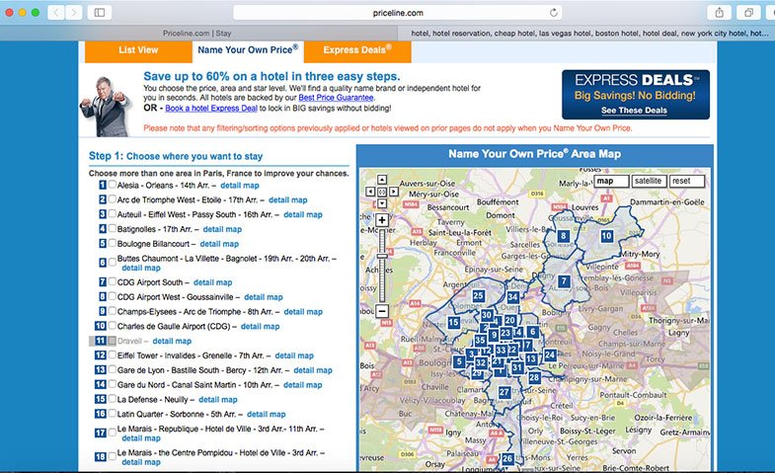Check the Alesia - Orleans 14th Arr. box
Image resolution: width=775 pixels, height=473 pixels.
113,185
